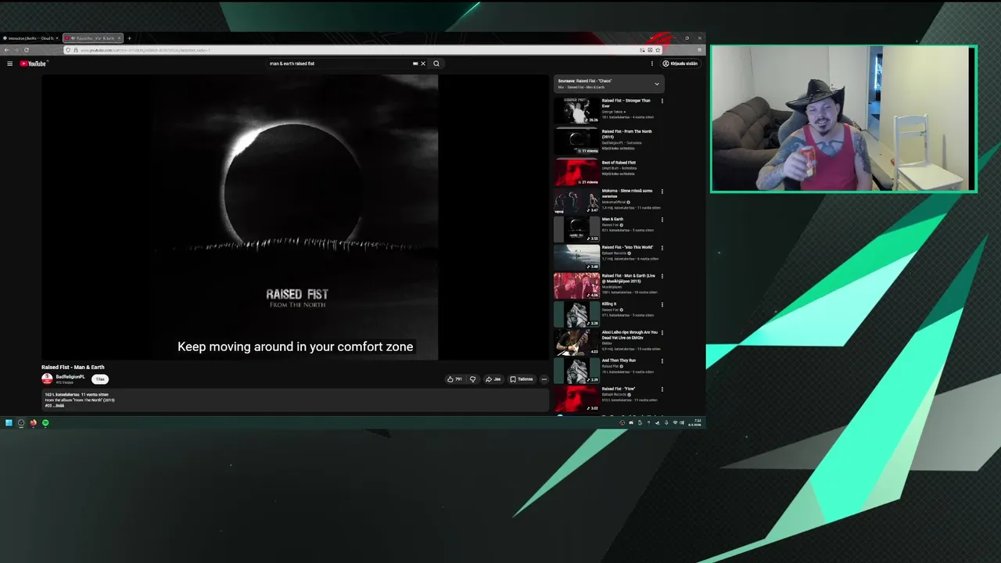
Task: Clear the search query with the X
Action: (423, 63)
